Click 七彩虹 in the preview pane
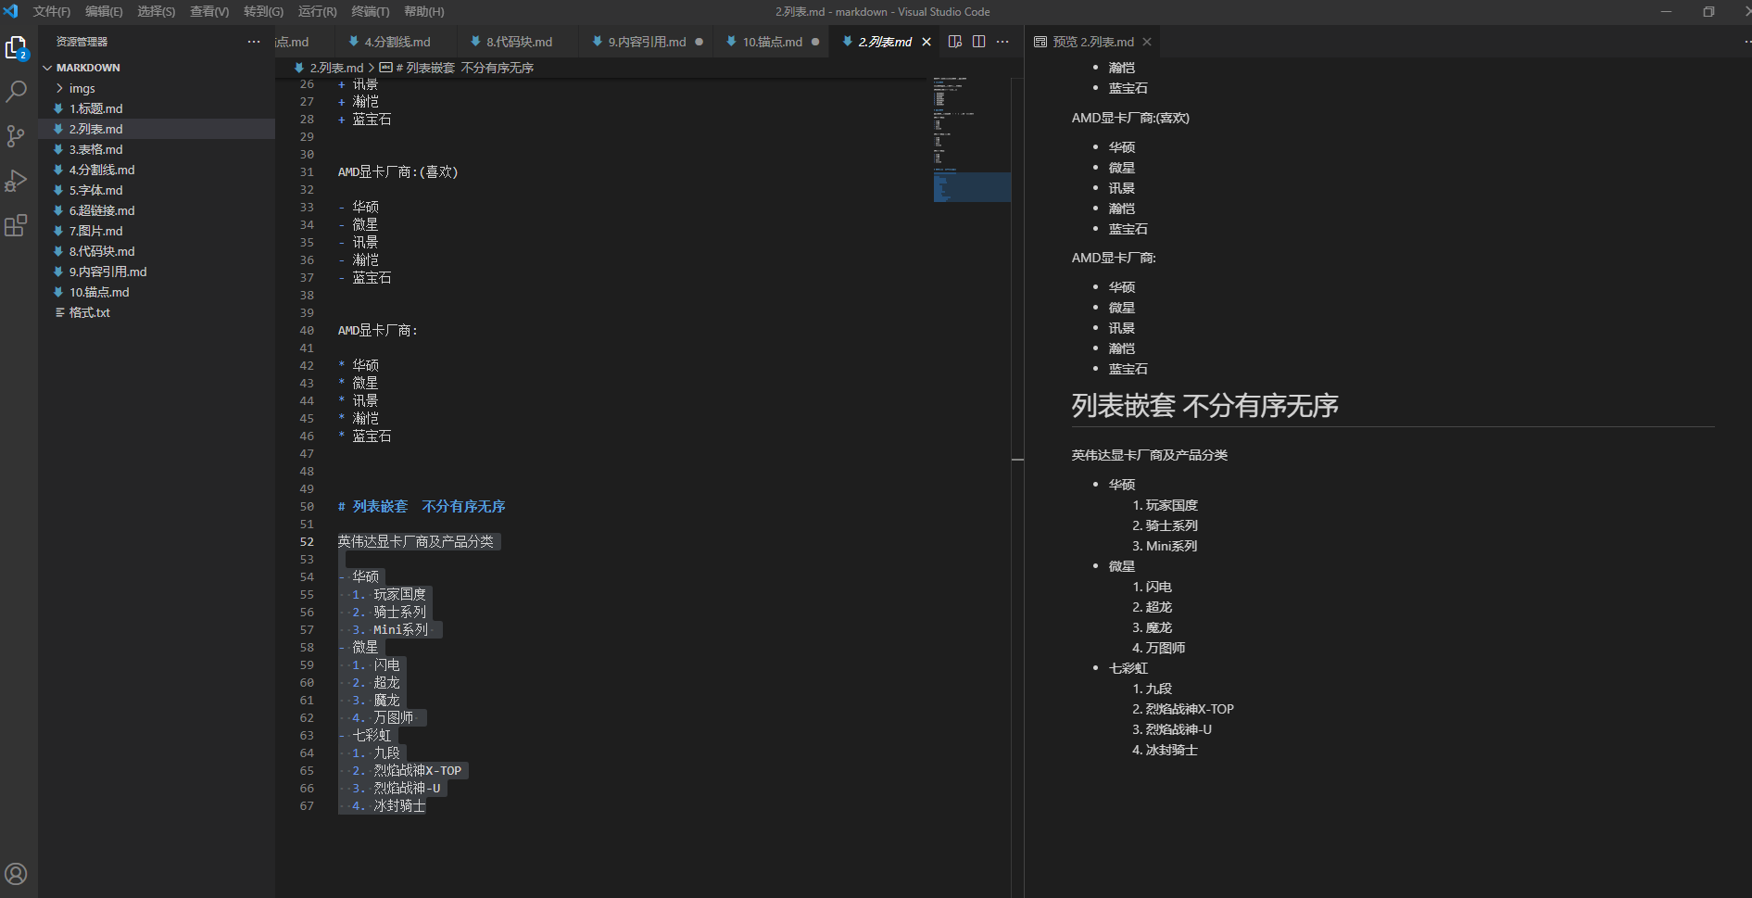 [x=1128, y=668]
